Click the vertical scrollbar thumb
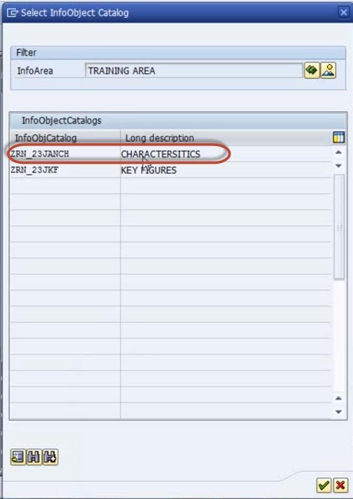Screen dimensions: 353x499 point(339,227)
